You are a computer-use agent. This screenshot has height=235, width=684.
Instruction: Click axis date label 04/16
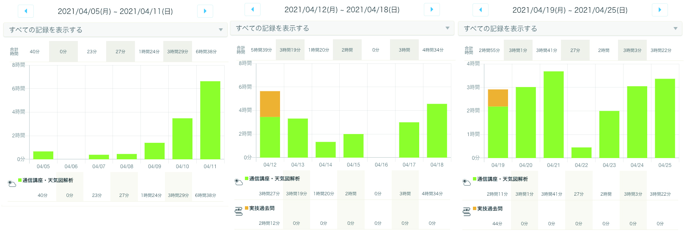click(x=381, y=165)
